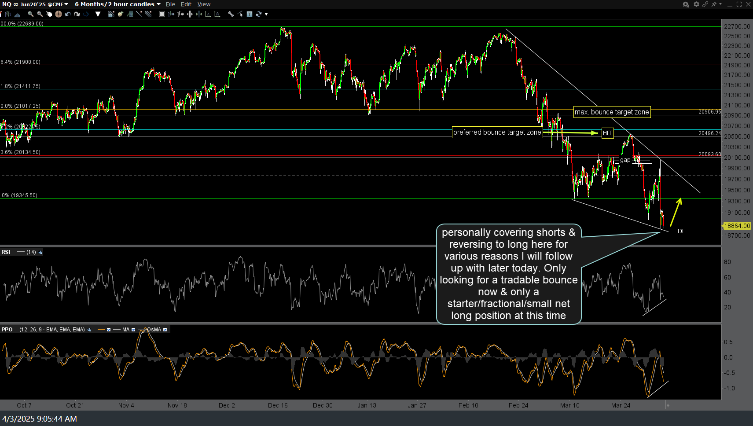Click the HIT annotation box
753x426 pixels.
(607, 133)
